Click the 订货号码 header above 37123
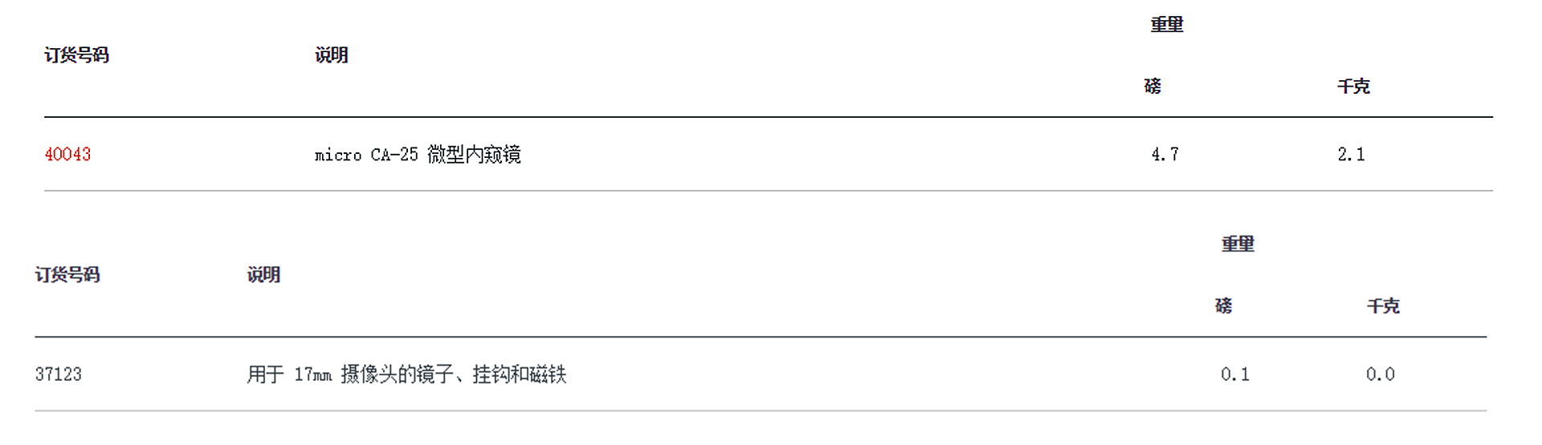This screenshot has height=445, width=1542. click(x=67, y=275)
